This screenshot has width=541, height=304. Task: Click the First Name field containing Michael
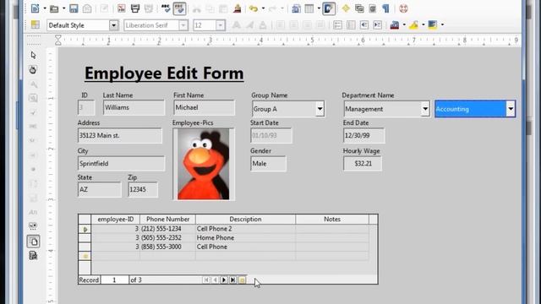tap(205, 107)
